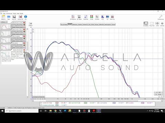Click the Remove All icon
165x123 pixels.
pos(20,17)
